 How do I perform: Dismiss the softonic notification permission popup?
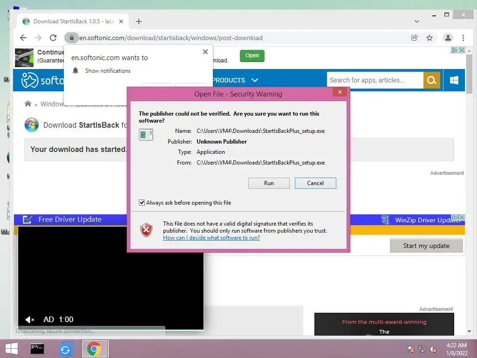205,52
